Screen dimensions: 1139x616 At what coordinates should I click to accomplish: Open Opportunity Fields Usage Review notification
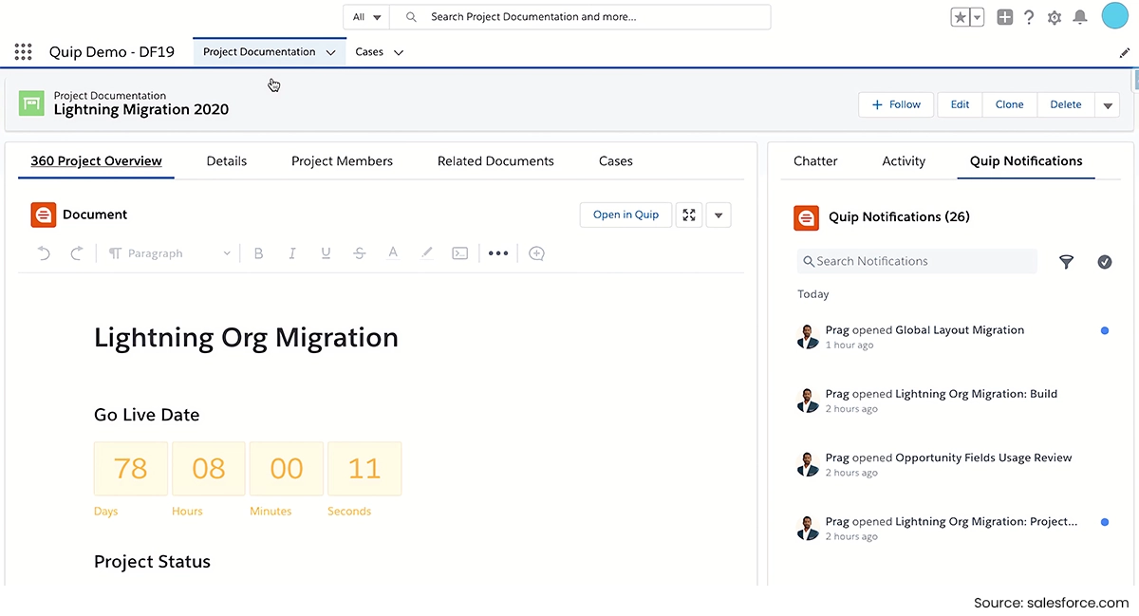point(983,457)
